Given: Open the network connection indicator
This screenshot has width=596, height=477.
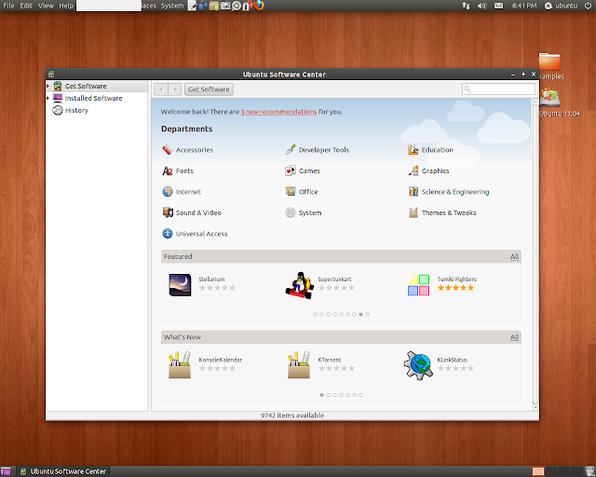Looking at the screenshot, I should click(466, 6).
